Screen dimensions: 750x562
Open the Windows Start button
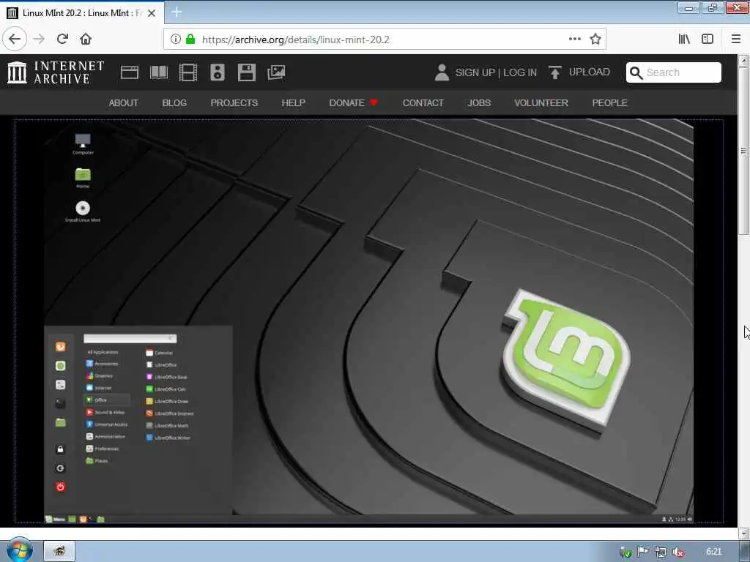pos(19,550)
